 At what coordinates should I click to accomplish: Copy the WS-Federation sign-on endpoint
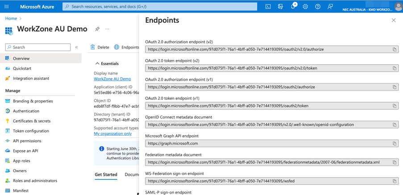pos(395,181)
